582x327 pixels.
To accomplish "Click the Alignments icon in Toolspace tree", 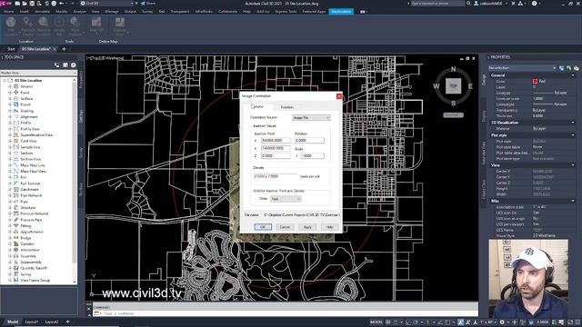I will (16, 117).
